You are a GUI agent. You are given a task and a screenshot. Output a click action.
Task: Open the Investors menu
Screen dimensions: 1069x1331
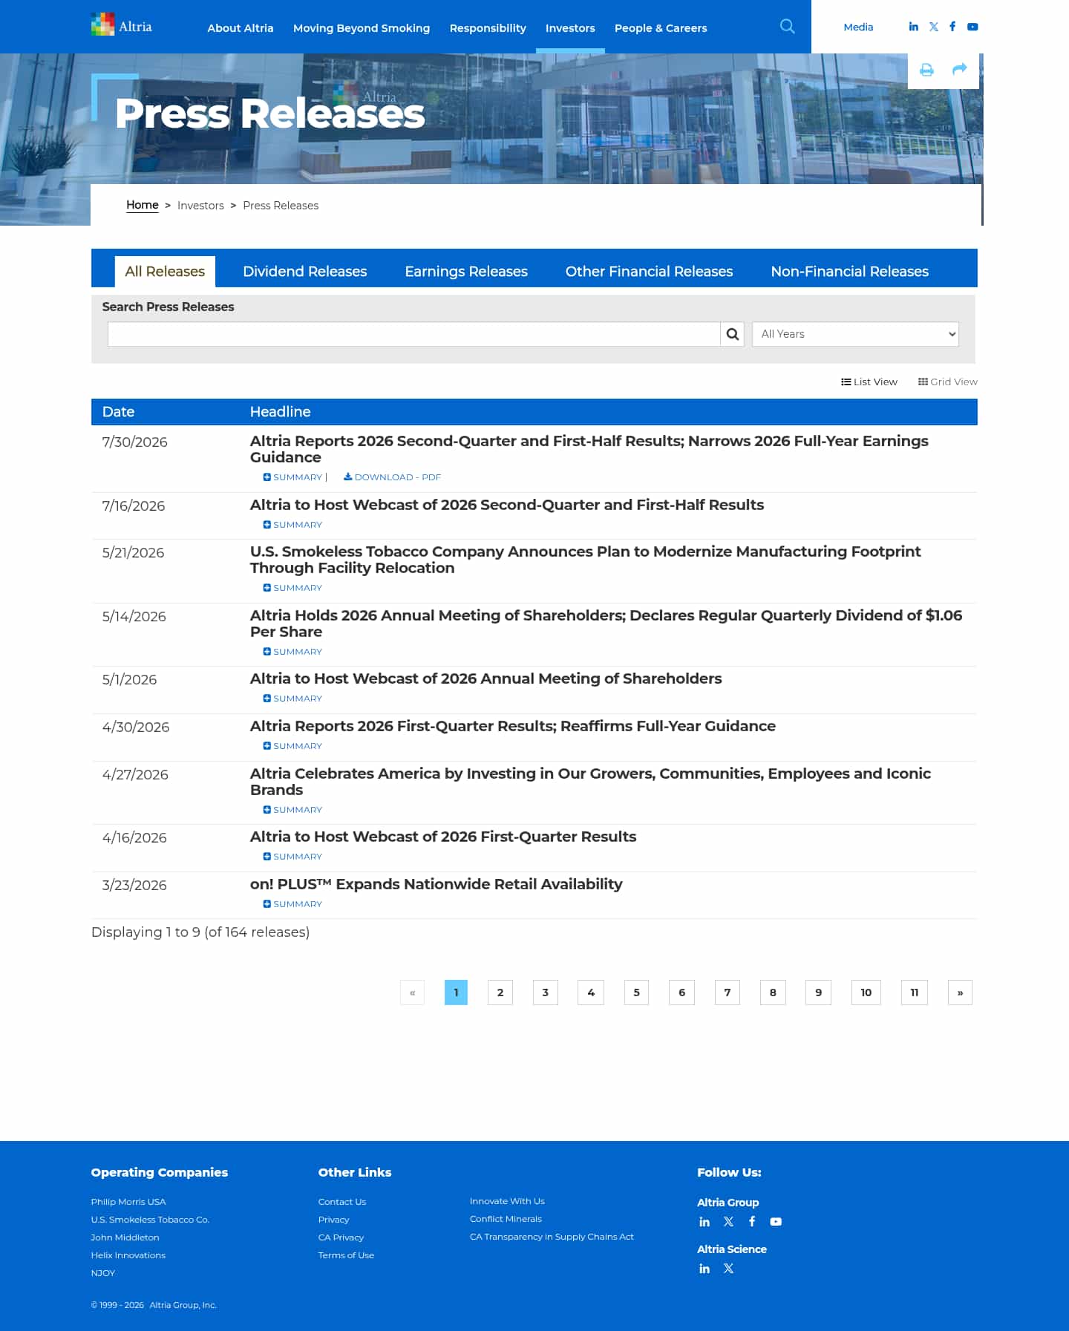click(570, 28)
